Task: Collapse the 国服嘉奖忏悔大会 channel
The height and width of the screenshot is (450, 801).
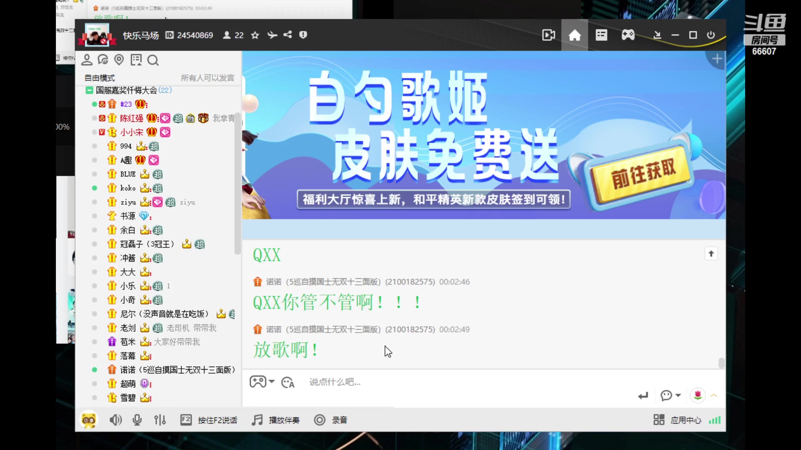Action: [x=89, y=90]
